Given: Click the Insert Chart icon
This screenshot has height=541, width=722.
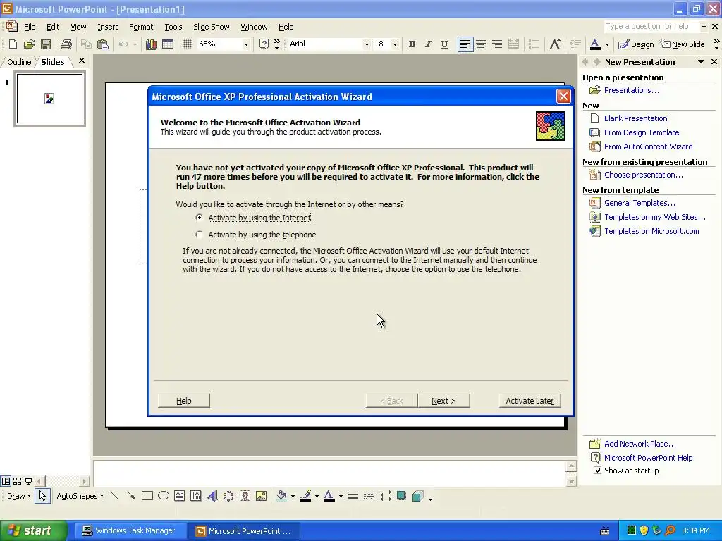Looking at the screenshot, I should tap(151, 44).
